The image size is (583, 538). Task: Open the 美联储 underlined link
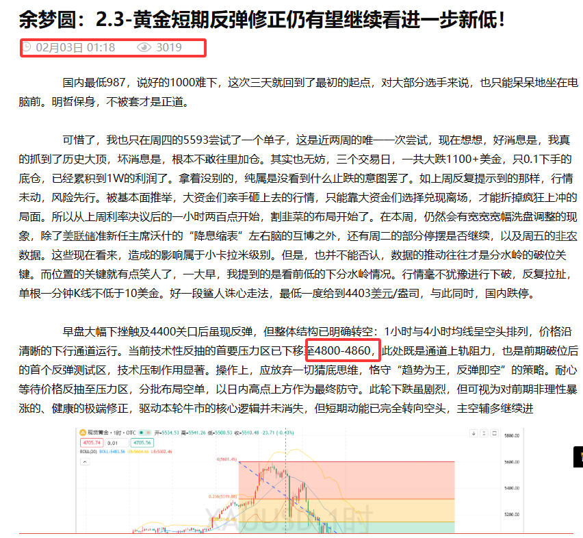pyautogui.click(x=79, y=235)
